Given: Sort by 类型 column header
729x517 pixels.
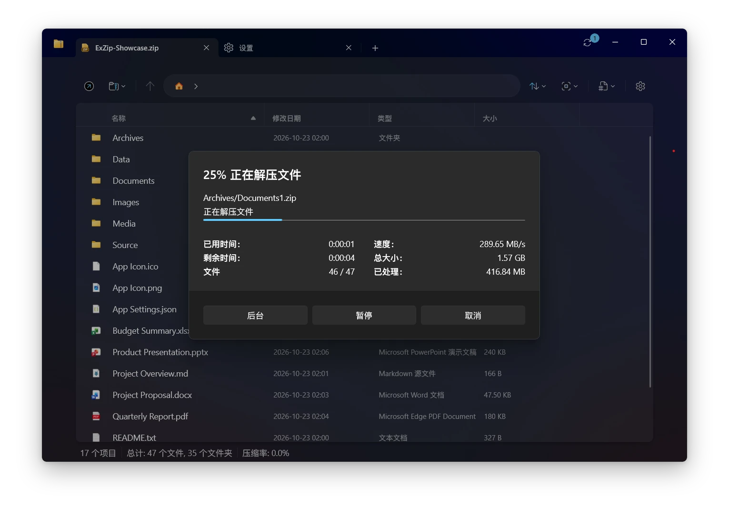Looking at the screenshot, I should [422, 118].
